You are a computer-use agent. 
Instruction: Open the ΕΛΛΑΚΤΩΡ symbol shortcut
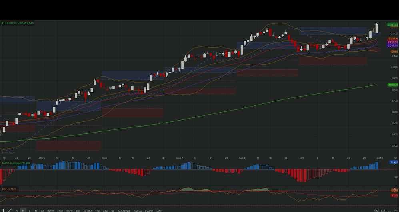pyautogui.click(x=124, y=211)
